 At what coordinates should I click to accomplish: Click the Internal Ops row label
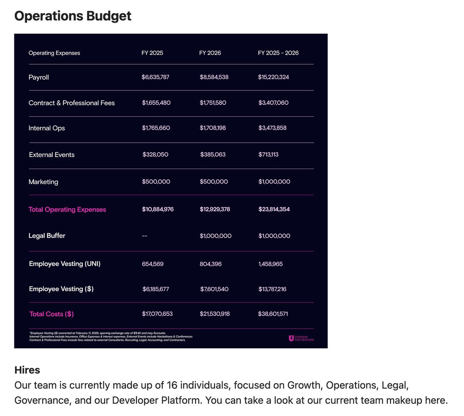click(47, 128)
